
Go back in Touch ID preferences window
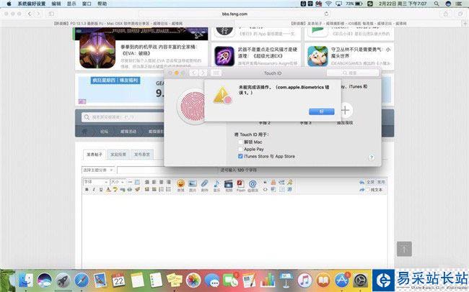click(x=194, y=73)
